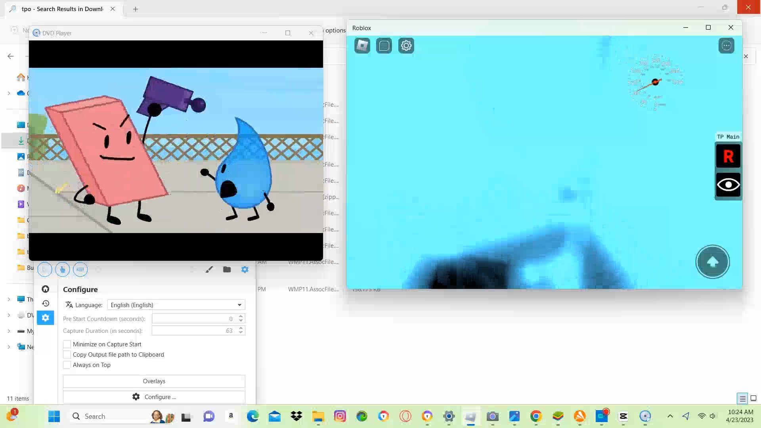Tap the Roblox jump up-arrow button
Image resolution: width=761 pixels, height=428 pixels.
[712, 262]
